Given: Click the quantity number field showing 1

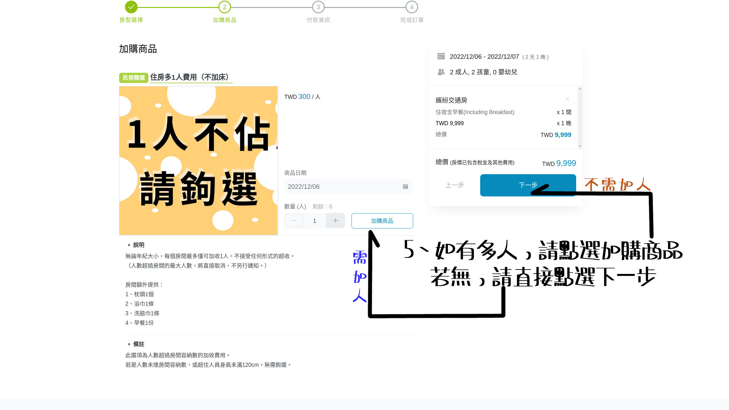Looking at the screenshot, I should (x=314, y=221).
